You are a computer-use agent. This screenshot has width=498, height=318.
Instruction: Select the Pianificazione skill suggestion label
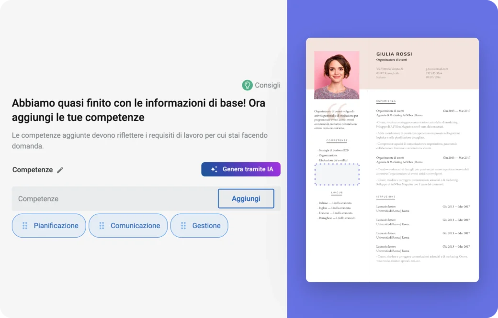(x=56, y=226)
